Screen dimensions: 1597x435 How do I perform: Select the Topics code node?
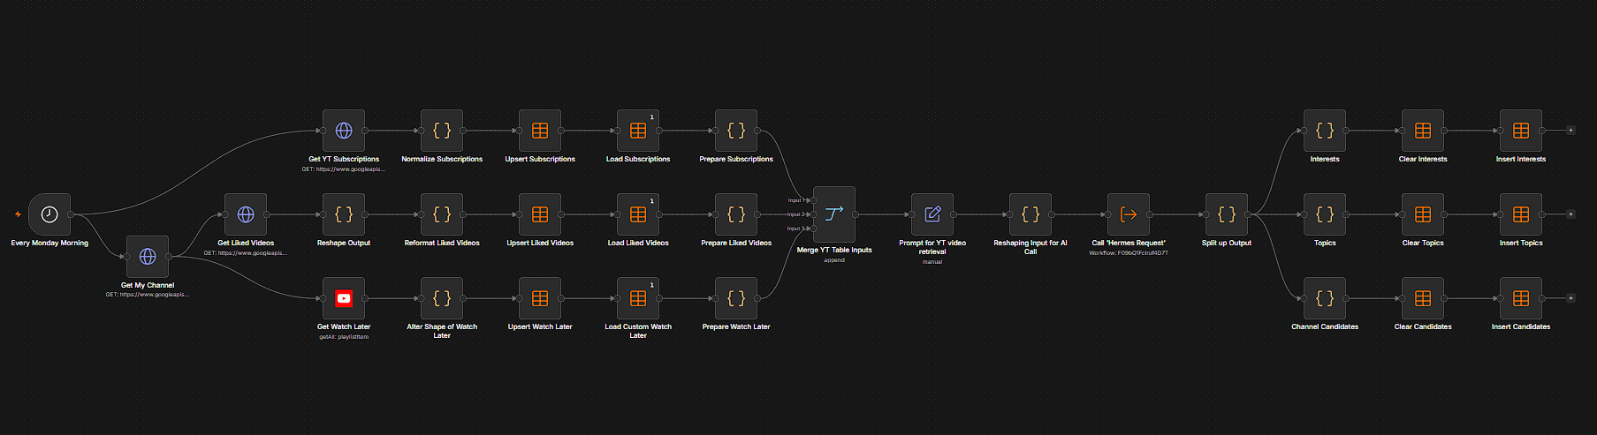[x=1325, y=214]
